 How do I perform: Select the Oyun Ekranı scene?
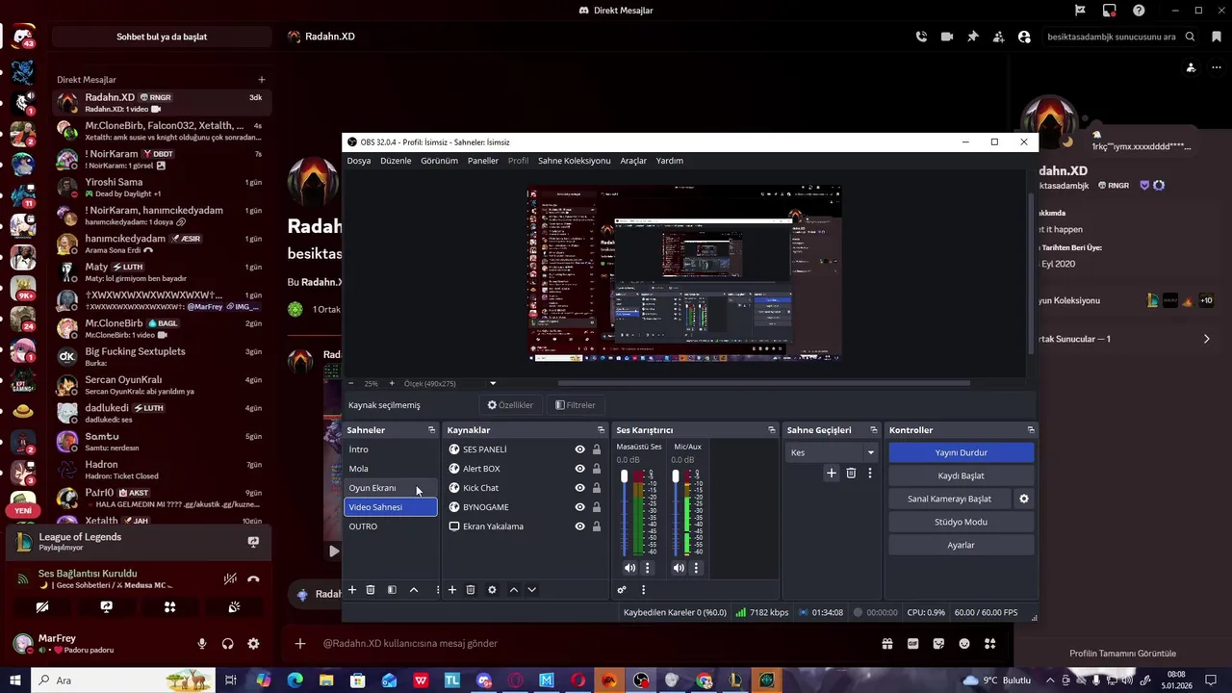tap(390, 488)
